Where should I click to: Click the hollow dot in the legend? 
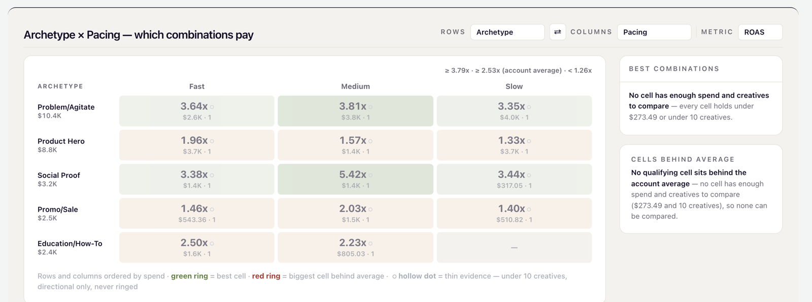coord(394,277)
